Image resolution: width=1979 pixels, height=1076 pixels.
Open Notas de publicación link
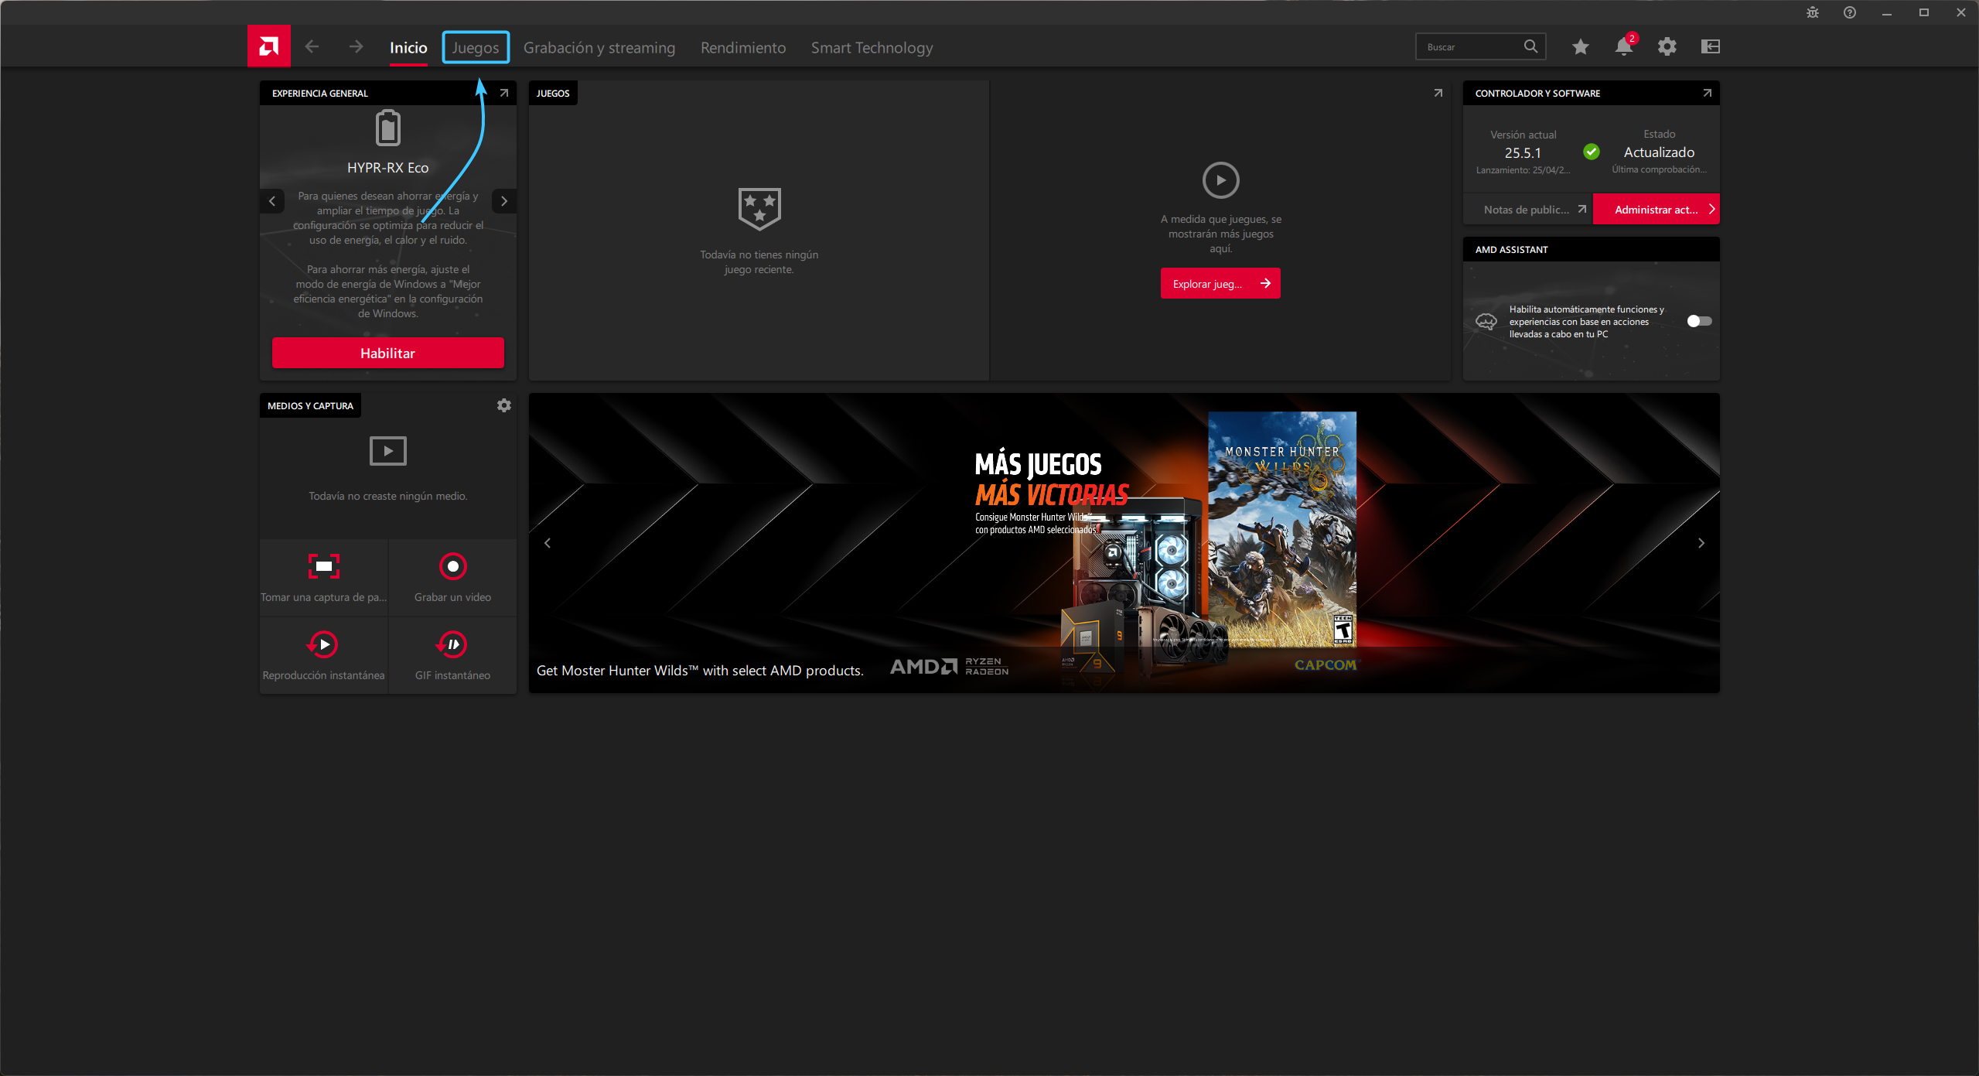1527,210
